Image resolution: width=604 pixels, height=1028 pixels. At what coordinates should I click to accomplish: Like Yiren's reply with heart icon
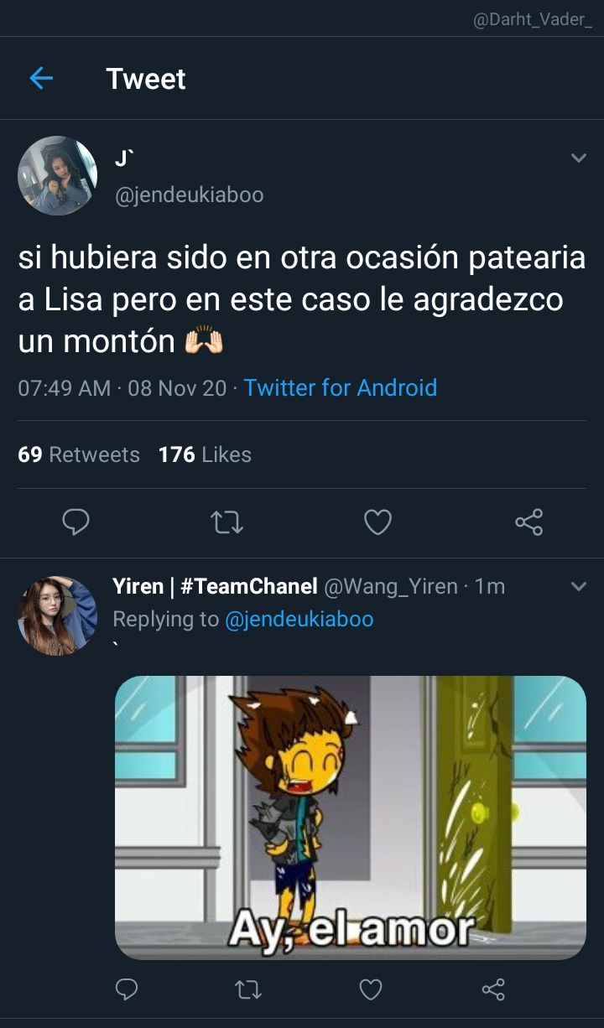point(371,989)
